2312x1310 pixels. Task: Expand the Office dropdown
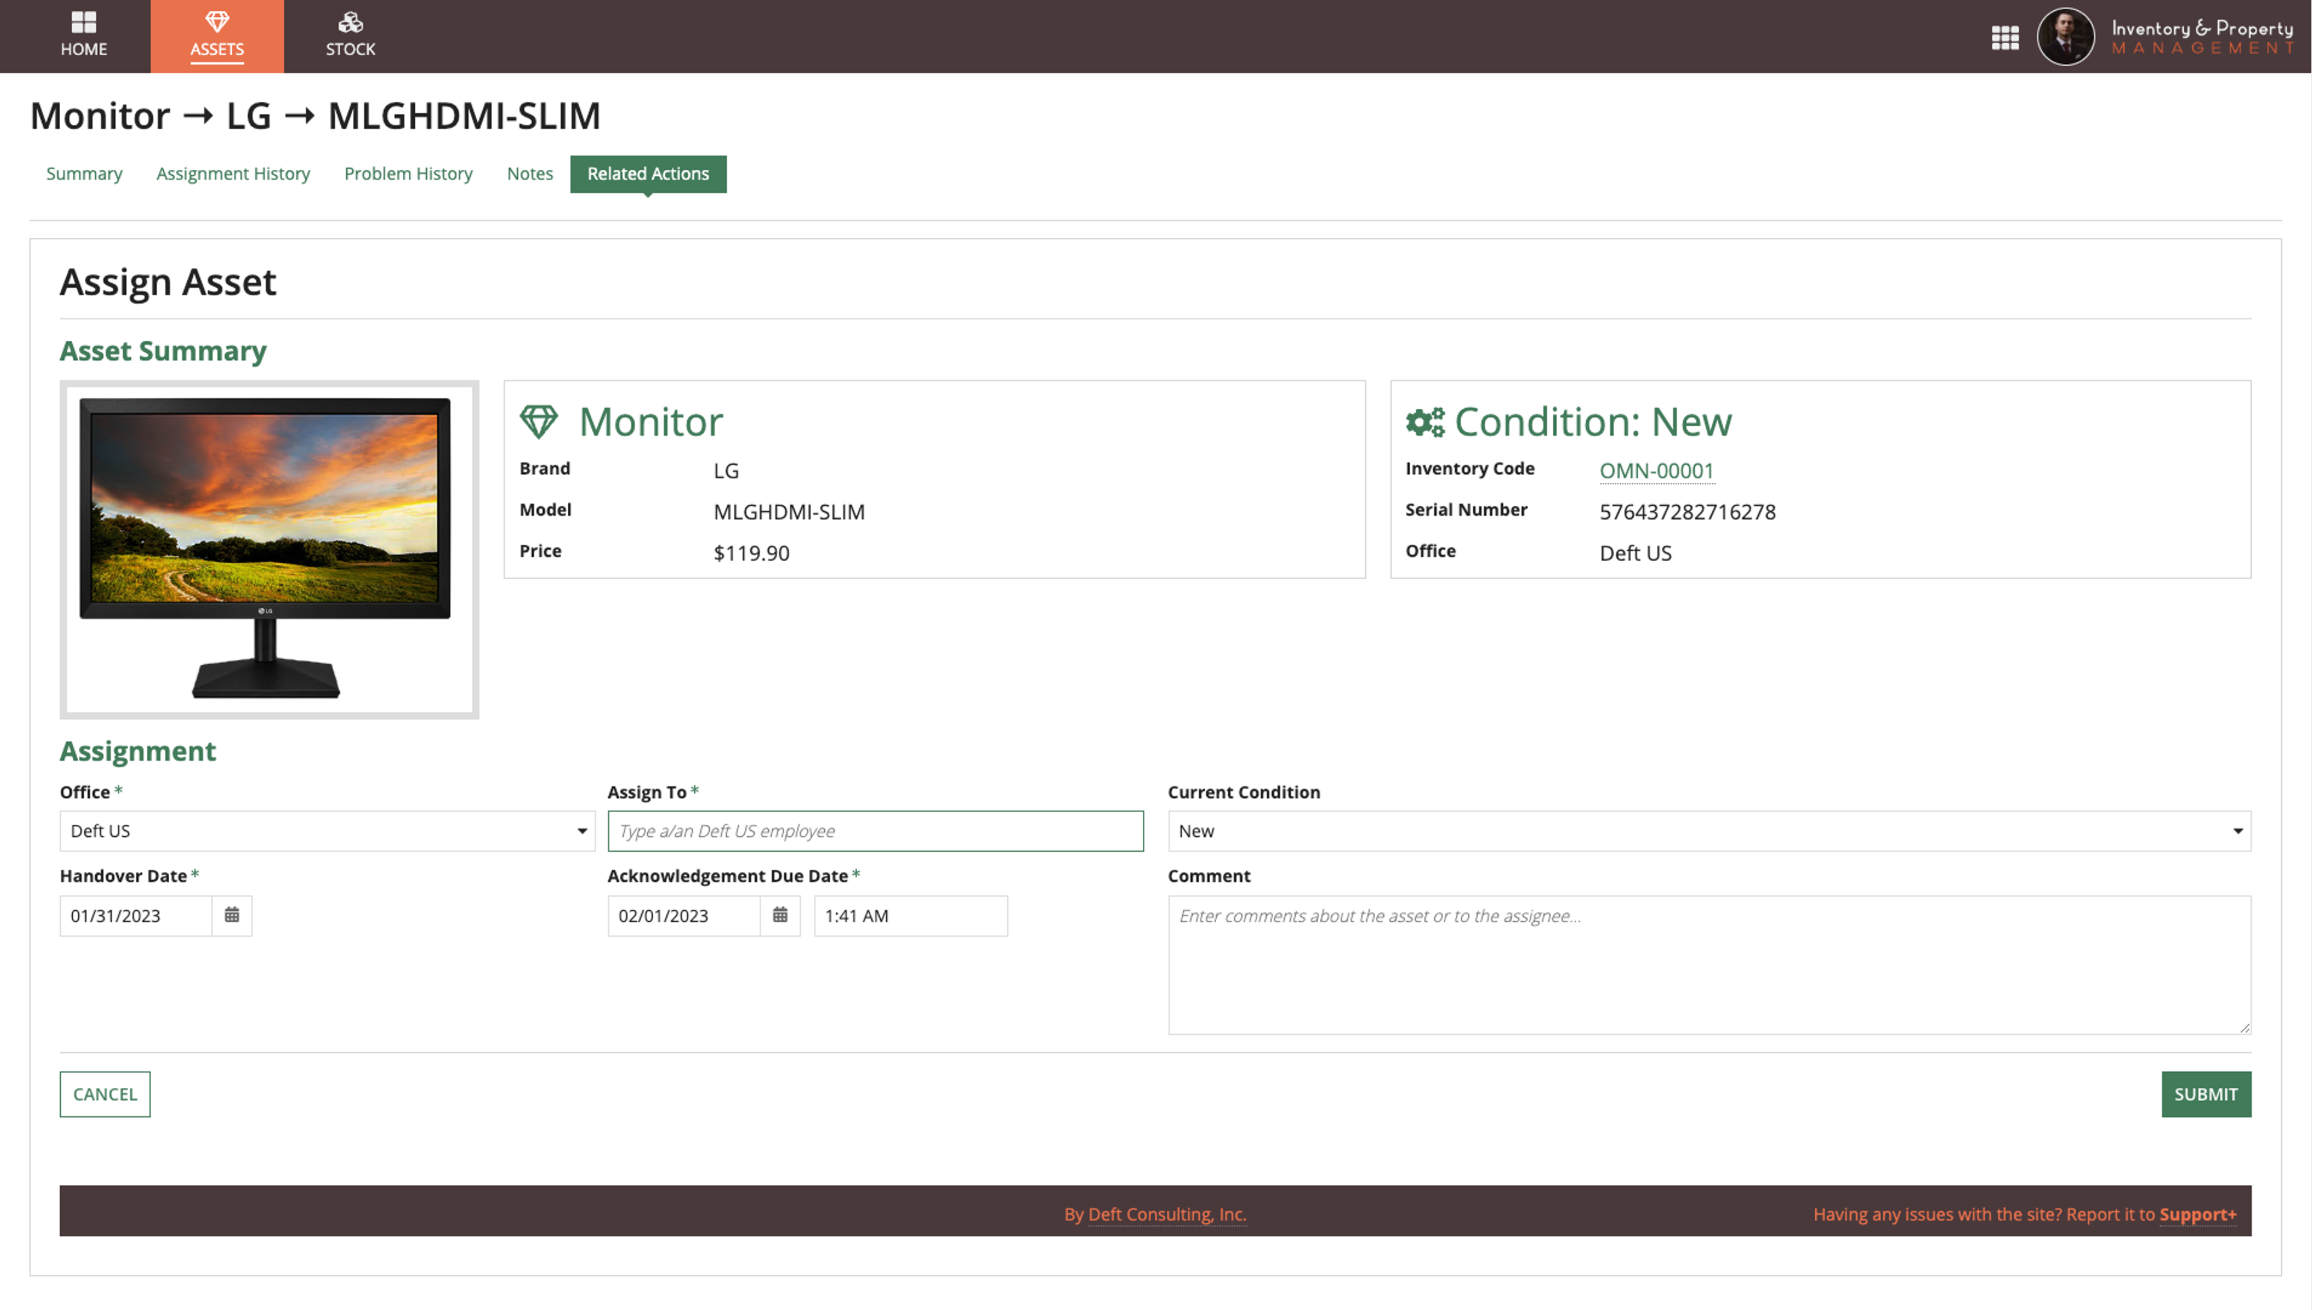[x=328, y=830]
